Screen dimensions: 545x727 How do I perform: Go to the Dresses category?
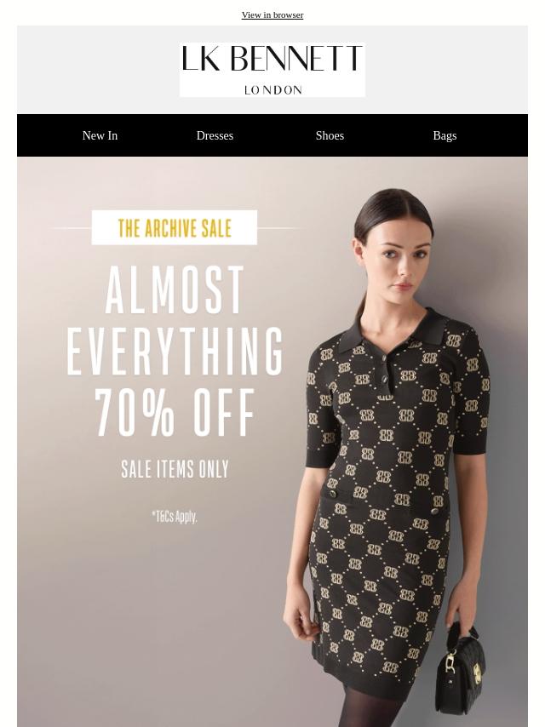215,135
